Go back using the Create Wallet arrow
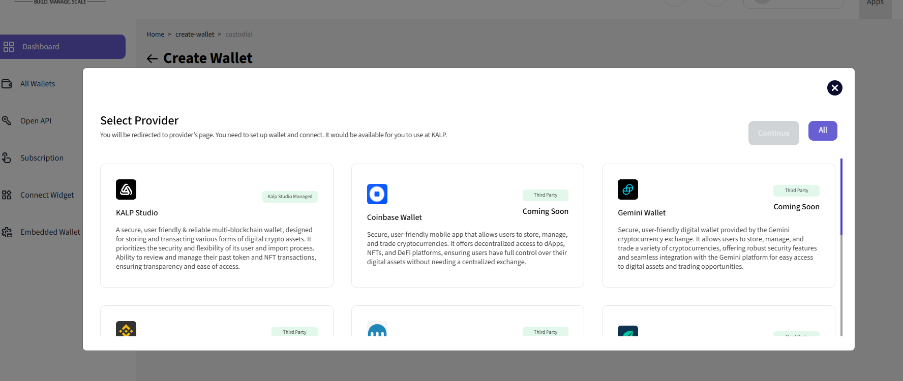Viewport: 903px width, 381px height. [152, 59]
